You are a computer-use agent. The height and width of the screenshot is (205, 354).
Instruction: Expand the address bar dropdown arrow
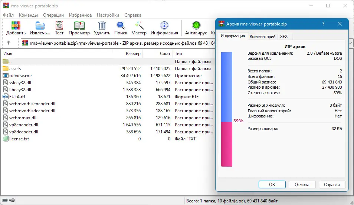click(350, 43)
